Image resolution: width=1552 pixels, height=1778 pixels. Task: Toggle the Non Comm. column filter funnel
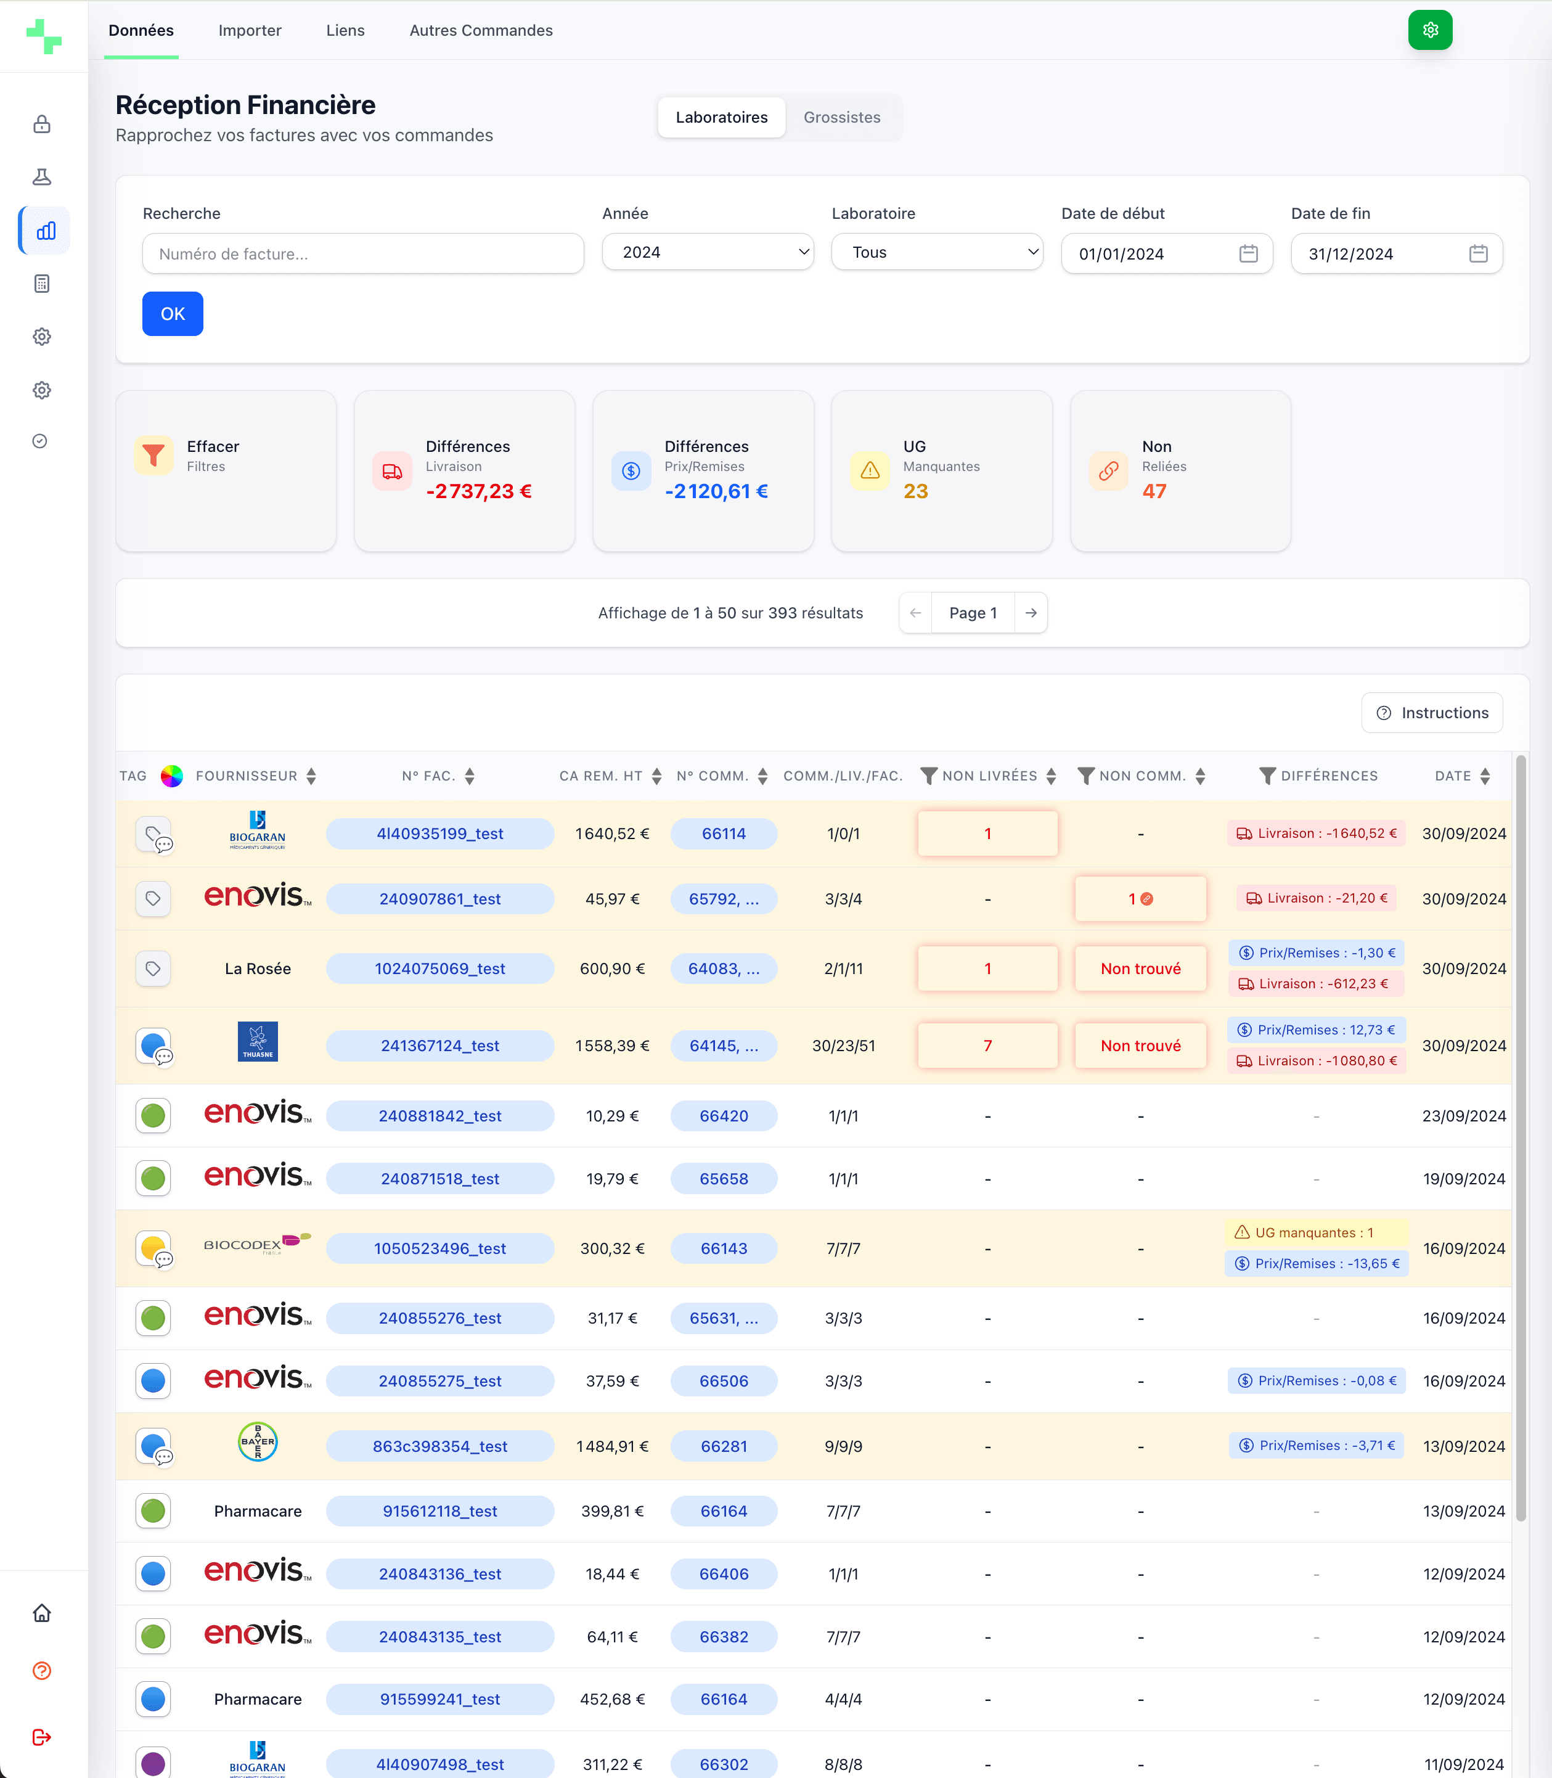(1085, 776)
